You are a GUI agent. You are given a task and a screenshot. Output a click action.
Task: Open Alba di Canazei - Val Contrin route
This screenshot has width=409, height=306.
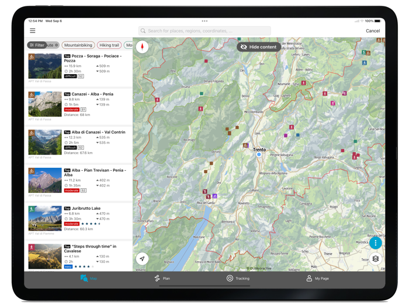[78, 145]
